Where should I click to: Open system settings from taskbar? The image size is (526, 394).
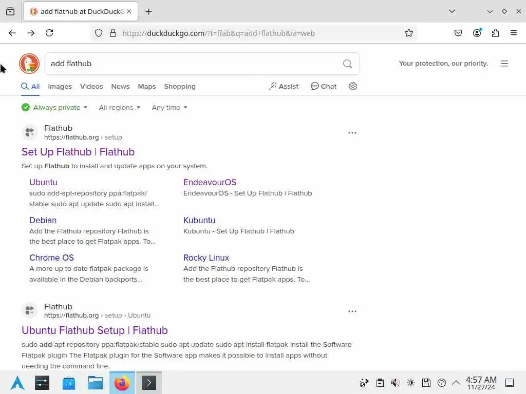42,383
